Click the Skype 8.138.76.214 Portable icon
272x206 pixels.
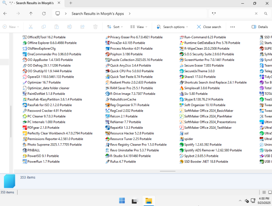pos(181,100)
